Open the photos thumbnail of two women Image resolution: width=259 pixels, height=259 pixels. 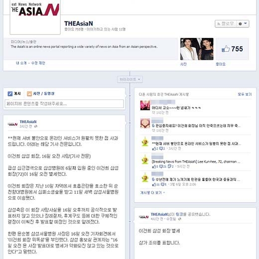click(197, 49)
